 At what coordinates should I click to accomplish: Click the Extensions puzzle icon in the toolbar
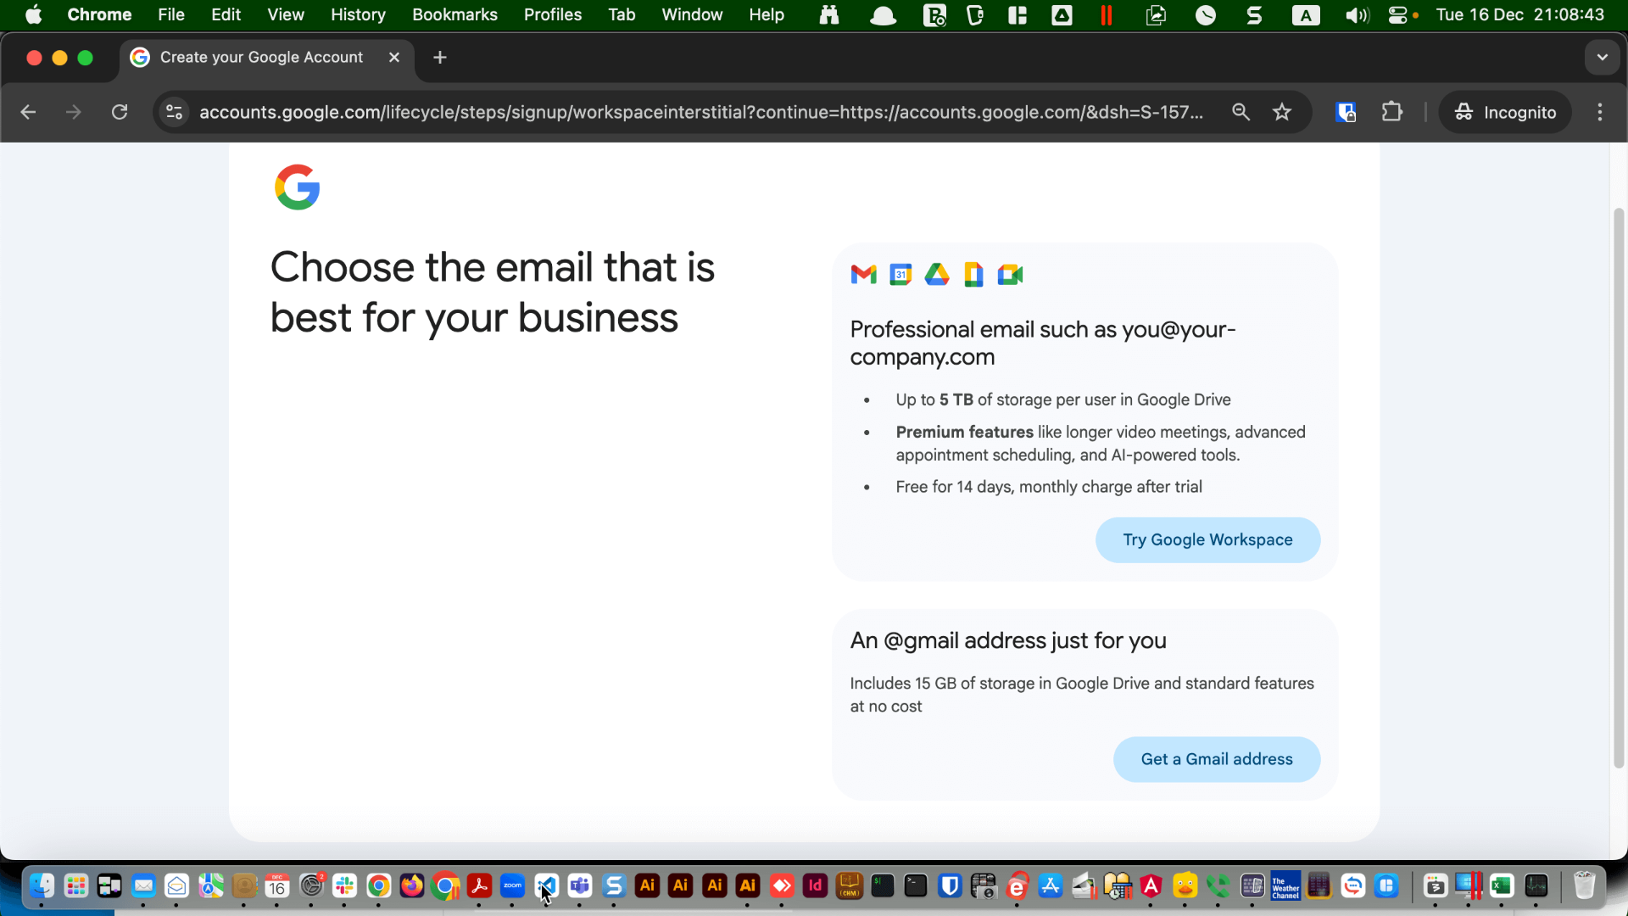[x=1391, y=112]
